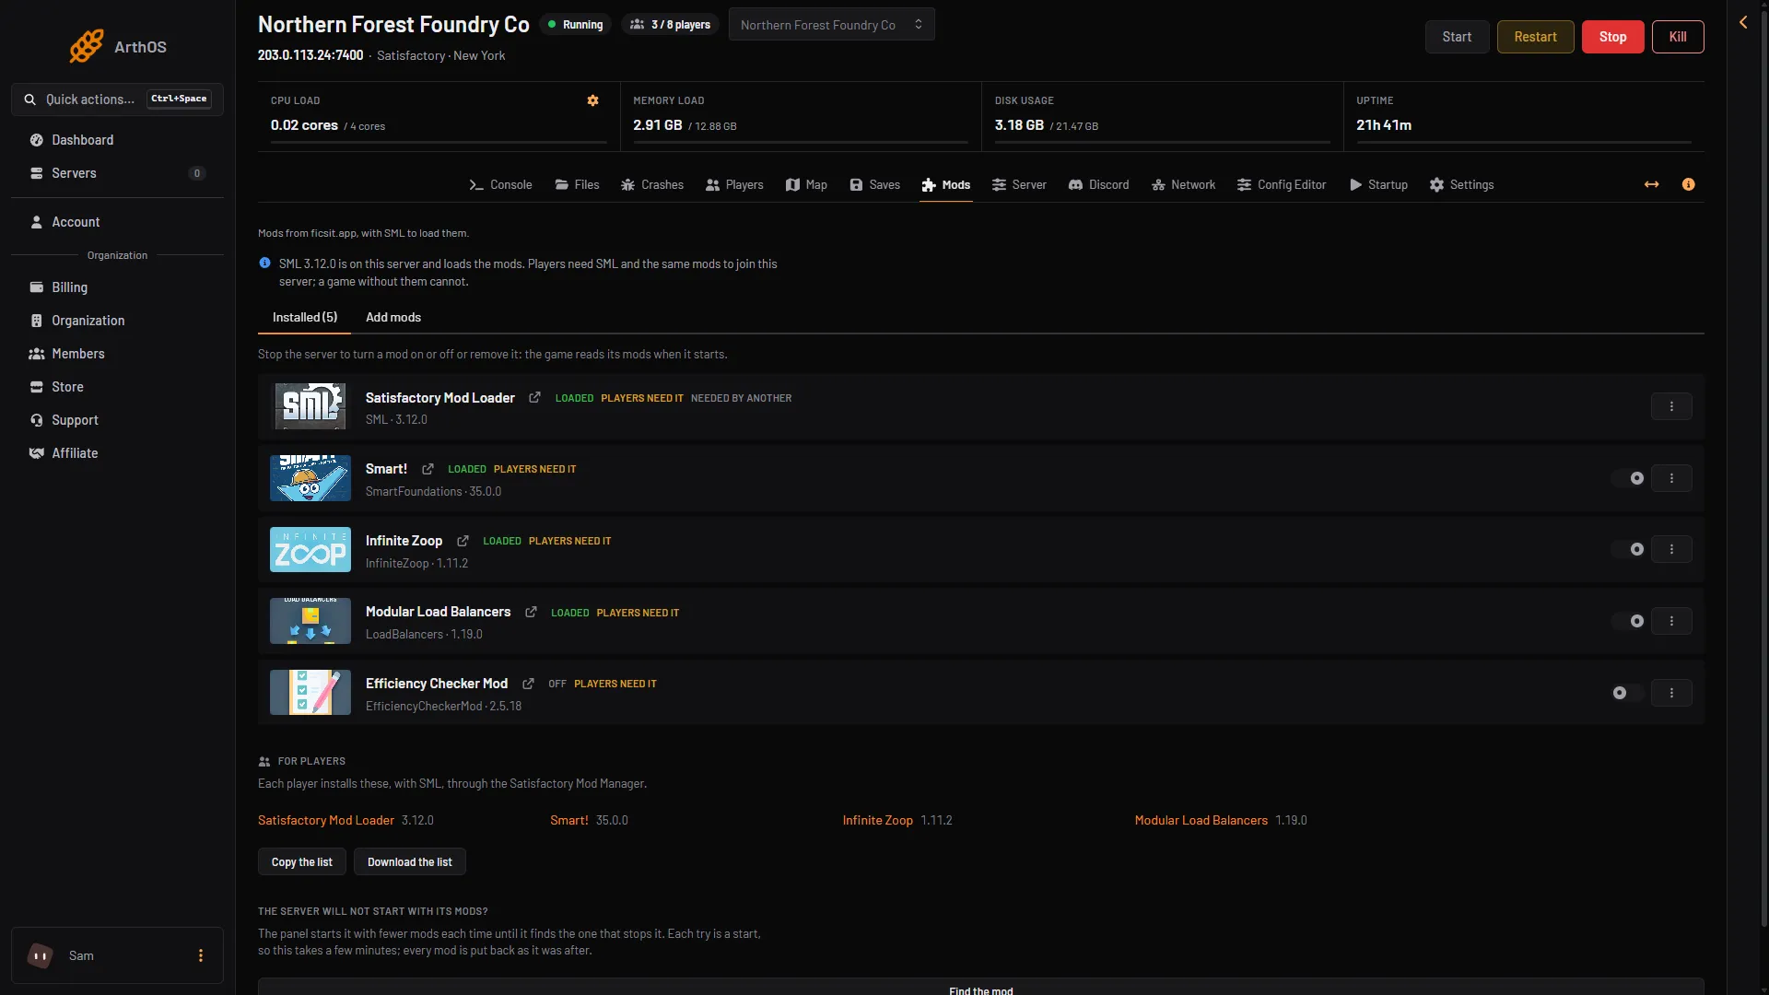Click the ArthOS logo
The width and height of the screenshot is (1769, 995).
(x=118, y=46)
